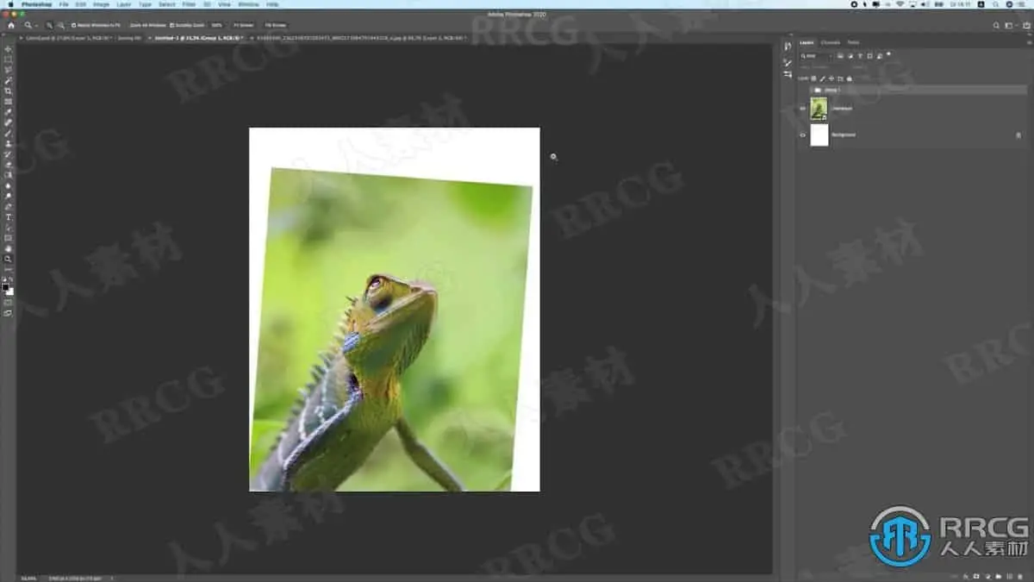
Task: Select the Rectangular Marquee tool
Action: pos(9,59)
